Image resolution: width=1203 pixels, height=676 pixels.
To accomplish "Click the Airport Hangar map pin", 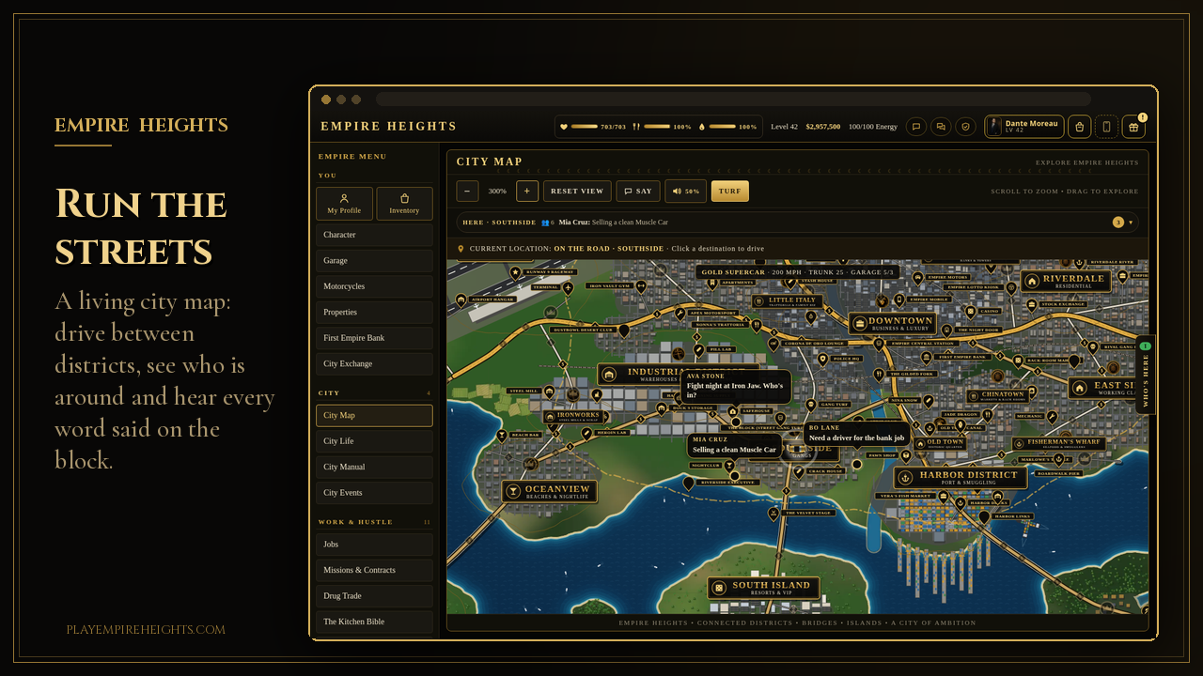I will point(461,300).
